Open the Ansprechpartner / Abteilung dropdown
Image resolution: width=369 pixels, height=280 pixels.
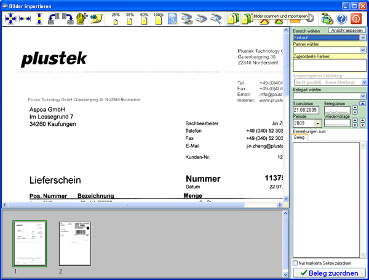(364, 82)
